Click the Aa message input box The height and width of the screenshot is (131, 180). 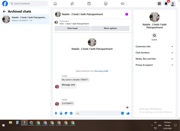pos(98,113)
